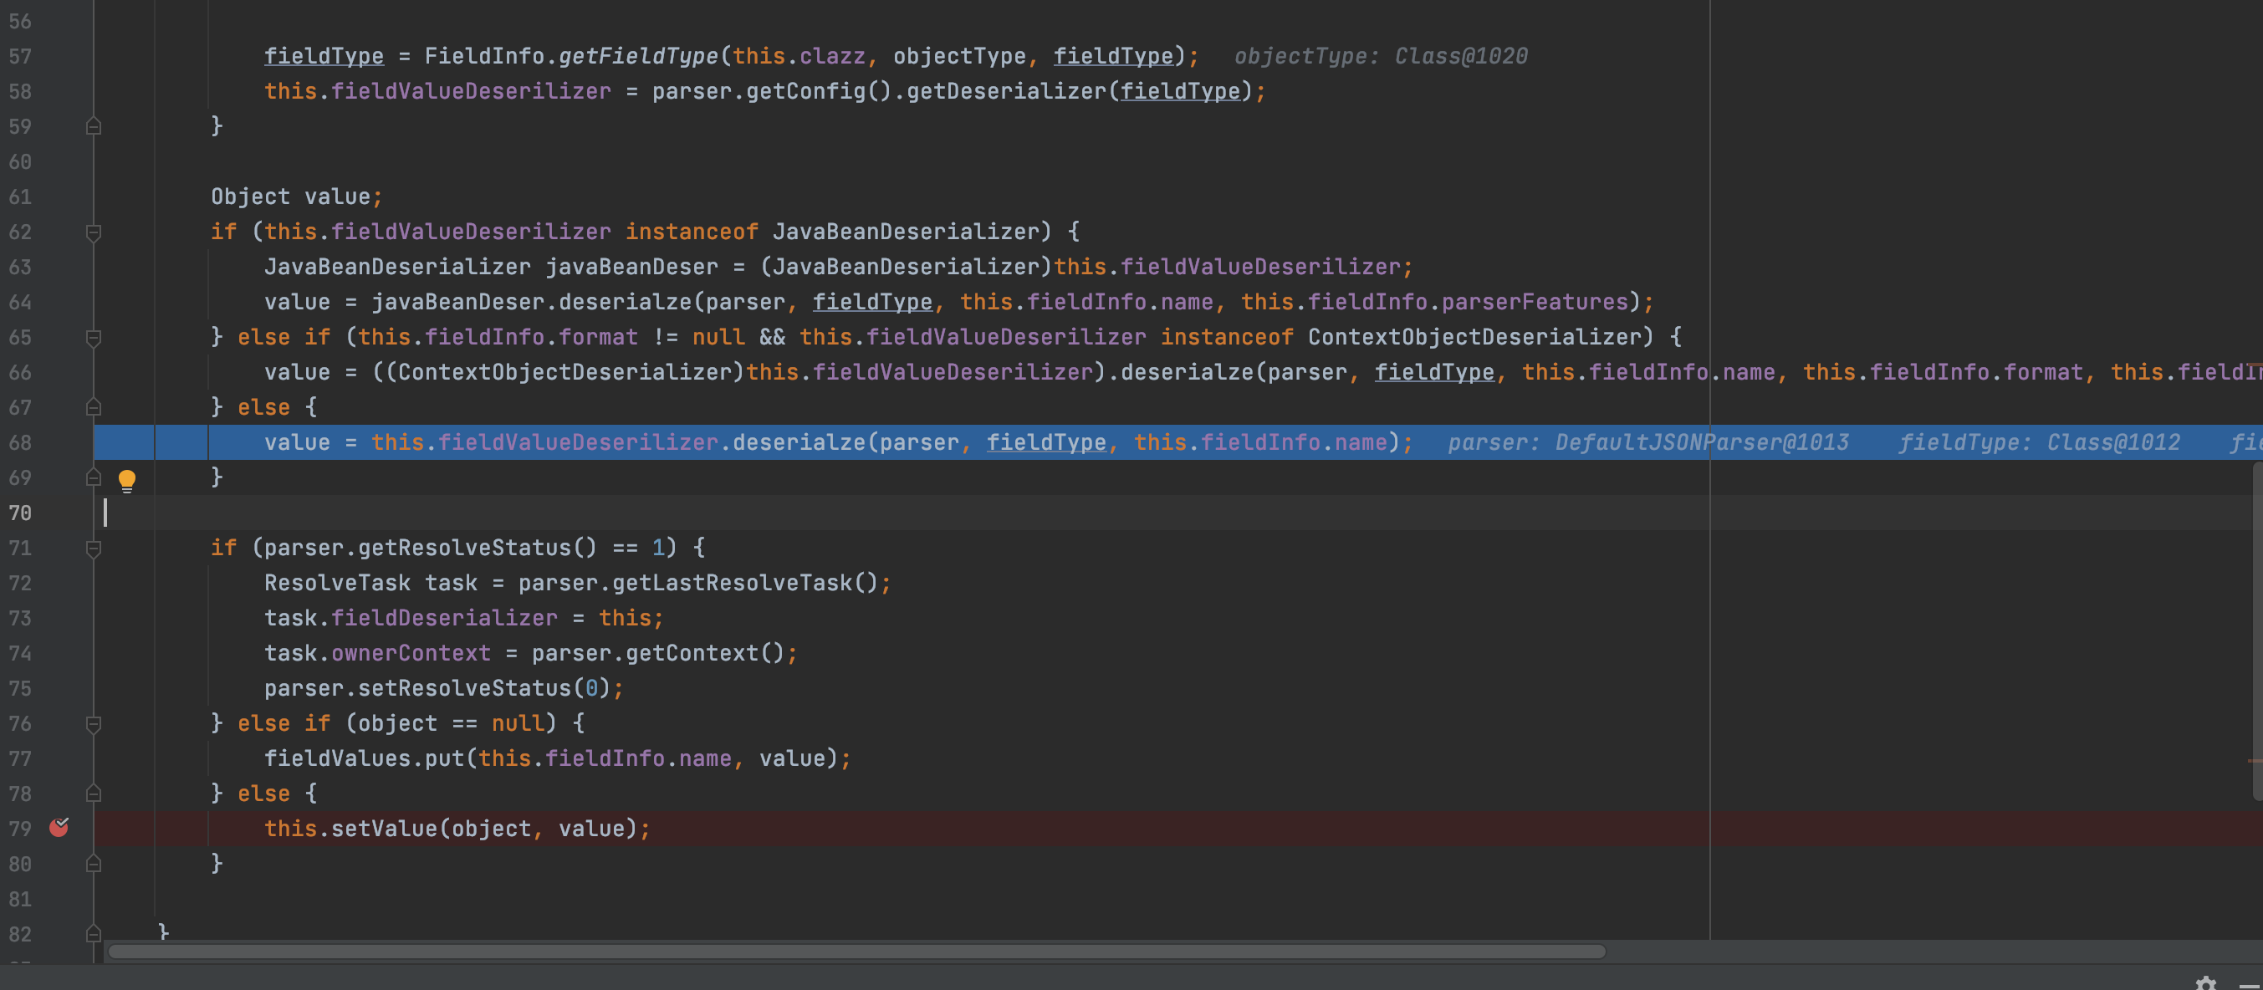The image size is (2263, 990).
Task: Click the fold end marker on line 80
Action: click(93, 865)
